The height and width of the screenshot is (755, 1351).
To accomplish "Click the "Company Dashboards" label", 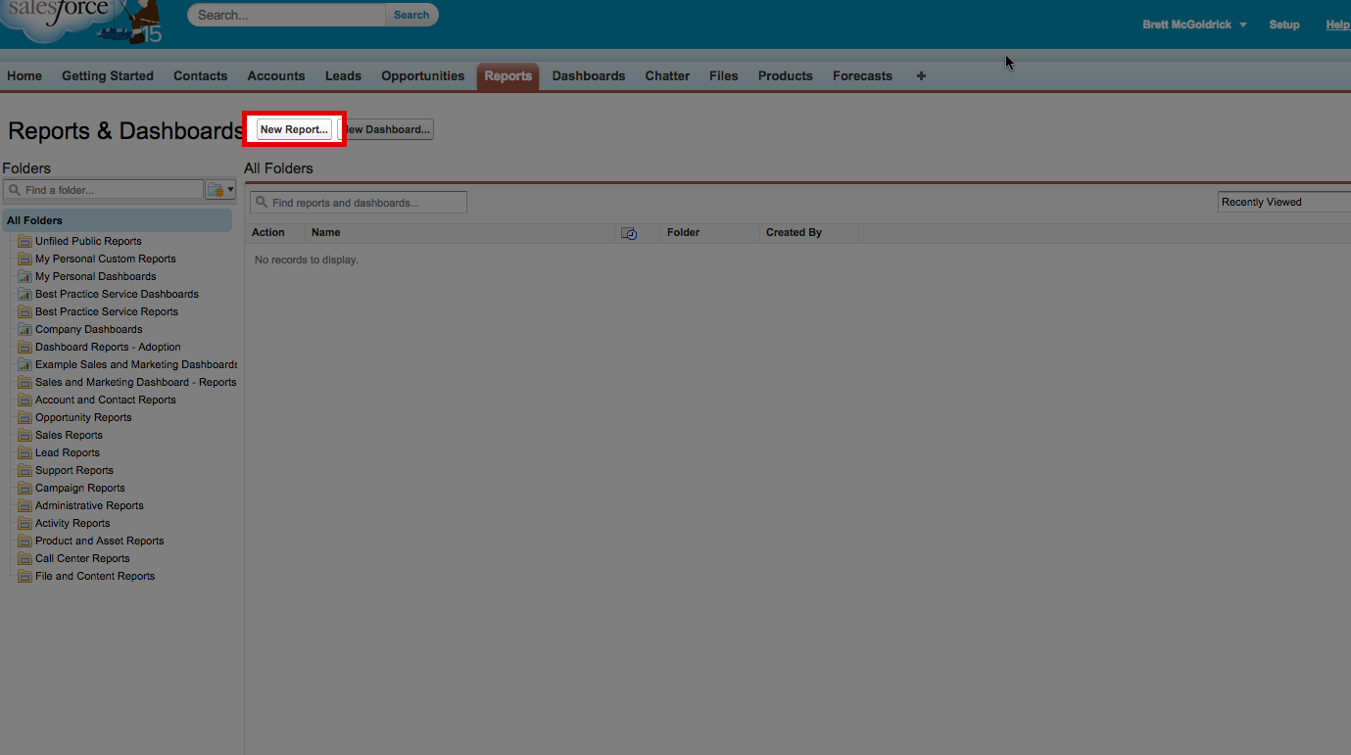I will tap(89, 329).
